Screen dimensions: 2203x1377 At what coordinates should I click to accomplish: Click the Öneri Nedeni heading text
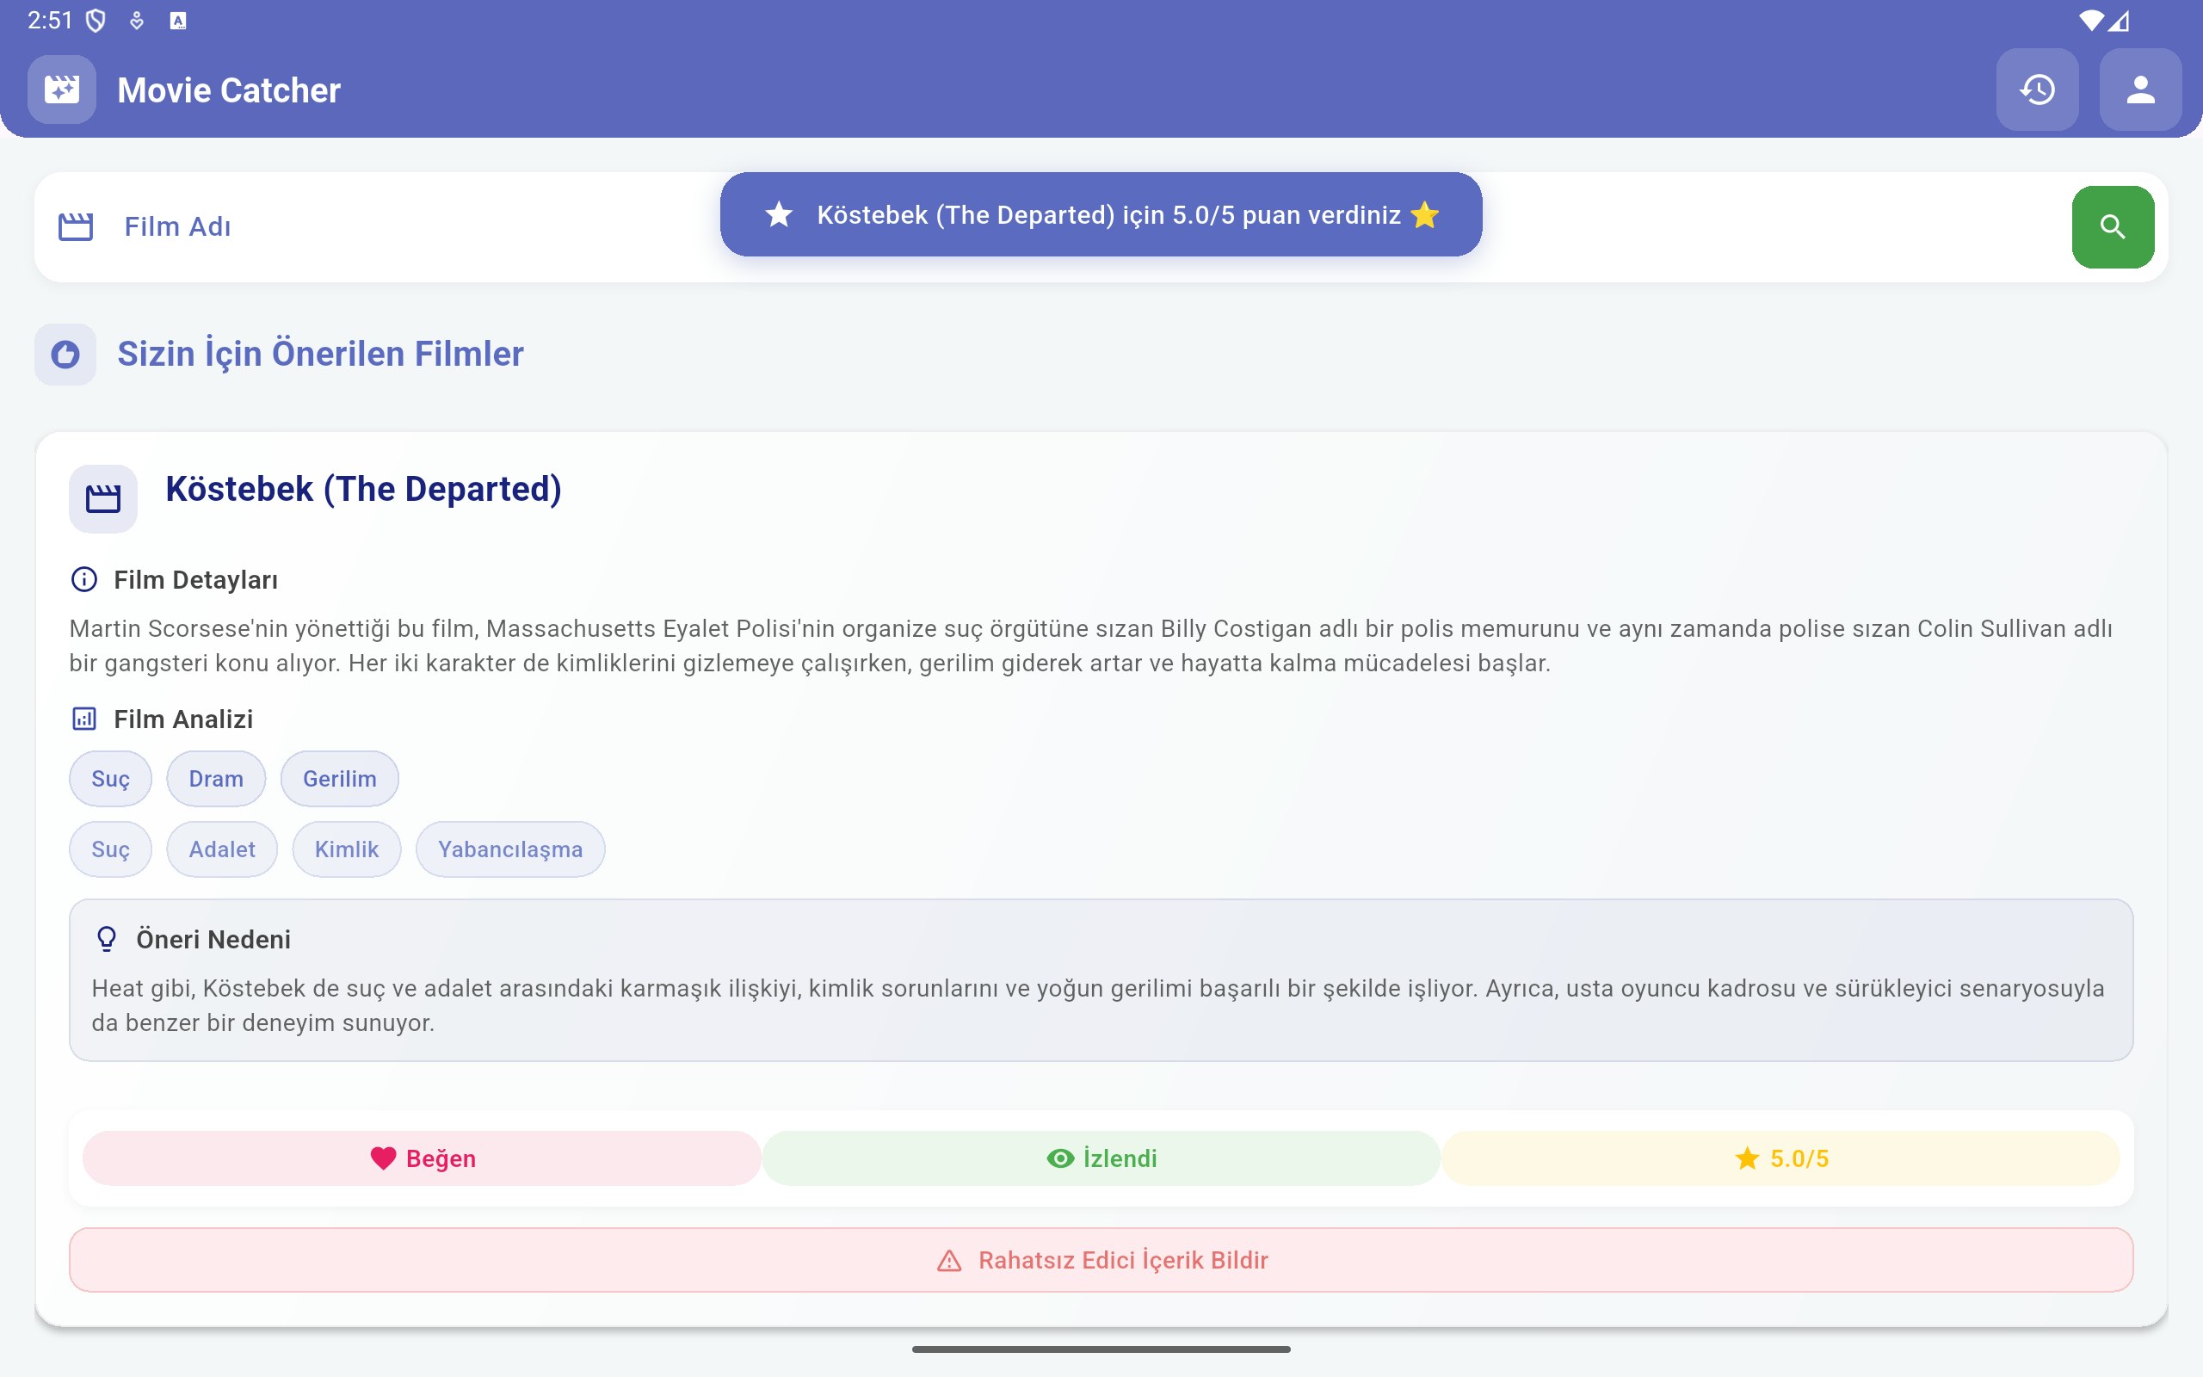pyautogui.click(x=213, y=940)
